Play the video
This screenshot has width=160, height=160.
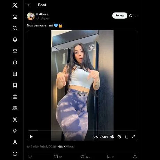[x=31, y=137]
